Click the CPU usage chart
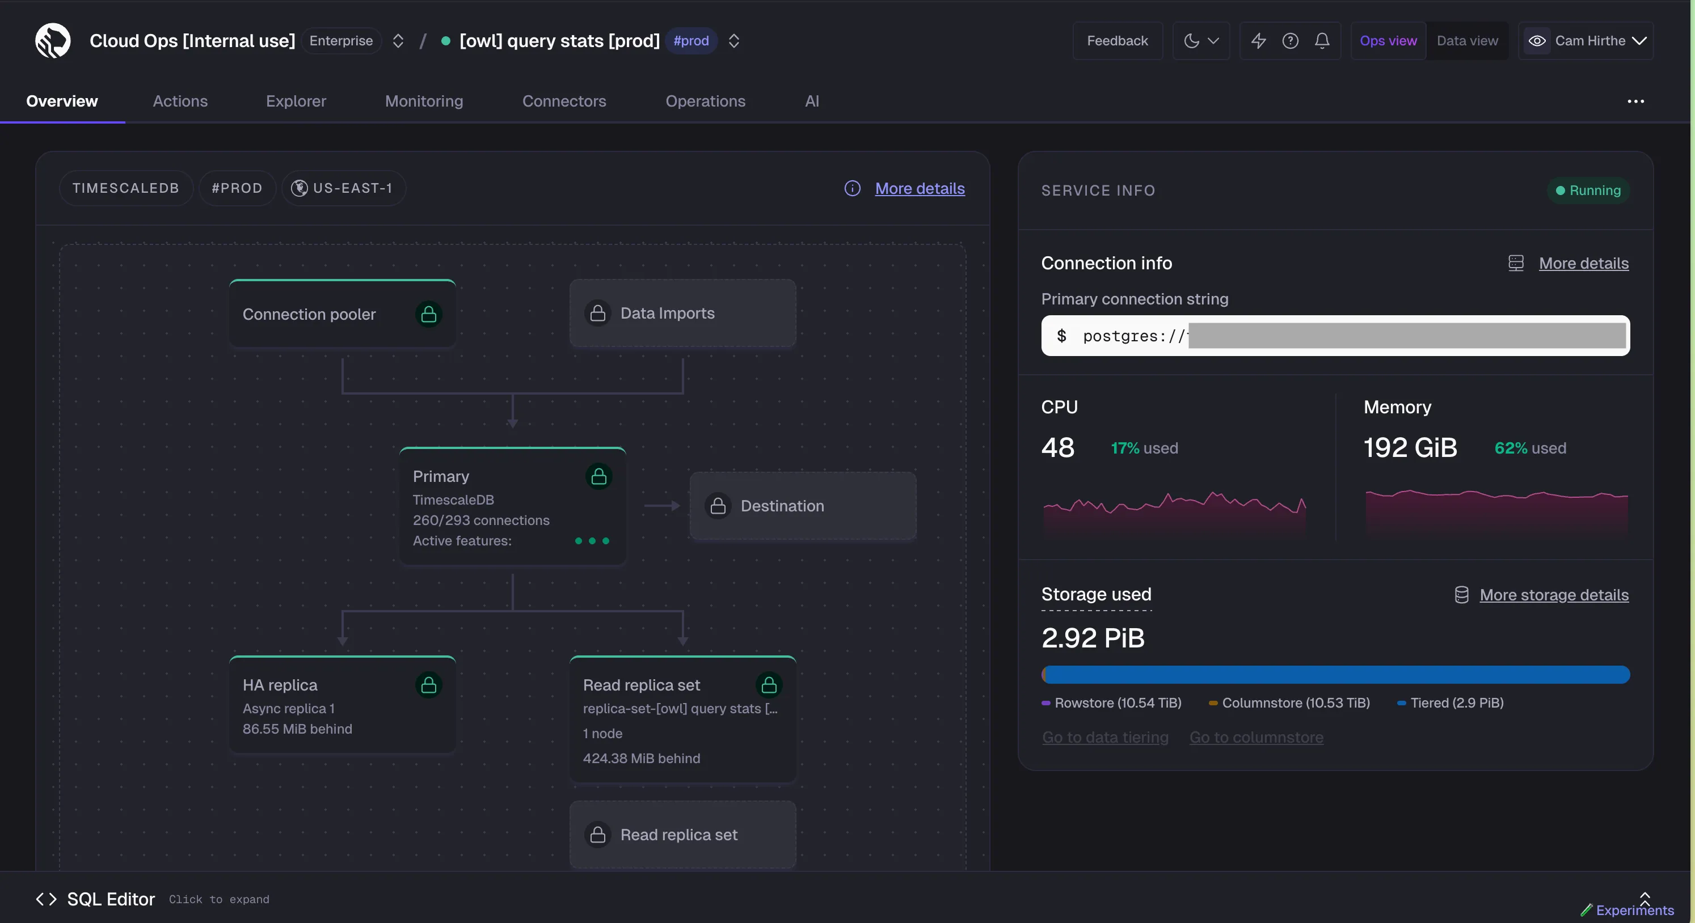 pyautogui.click(x=1174, y=515)
